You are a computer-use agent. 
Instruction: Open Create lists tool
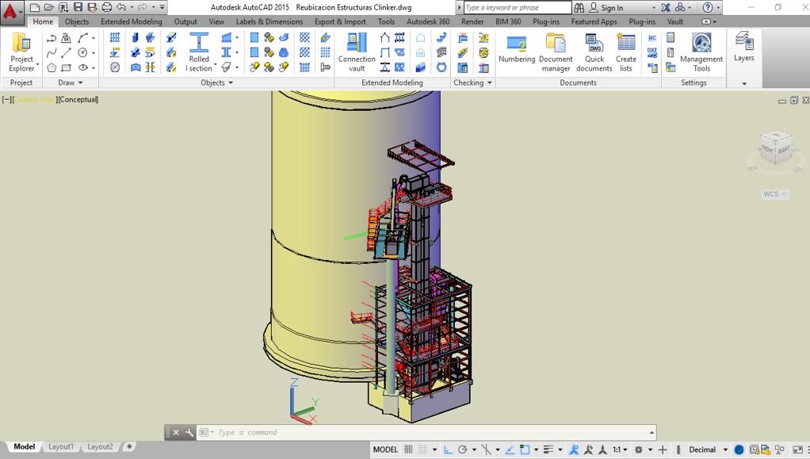tap(626, 52)
